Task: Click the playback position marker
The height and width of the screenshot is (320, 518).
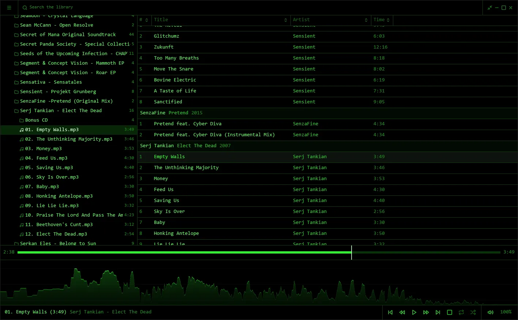Action: 351,252
